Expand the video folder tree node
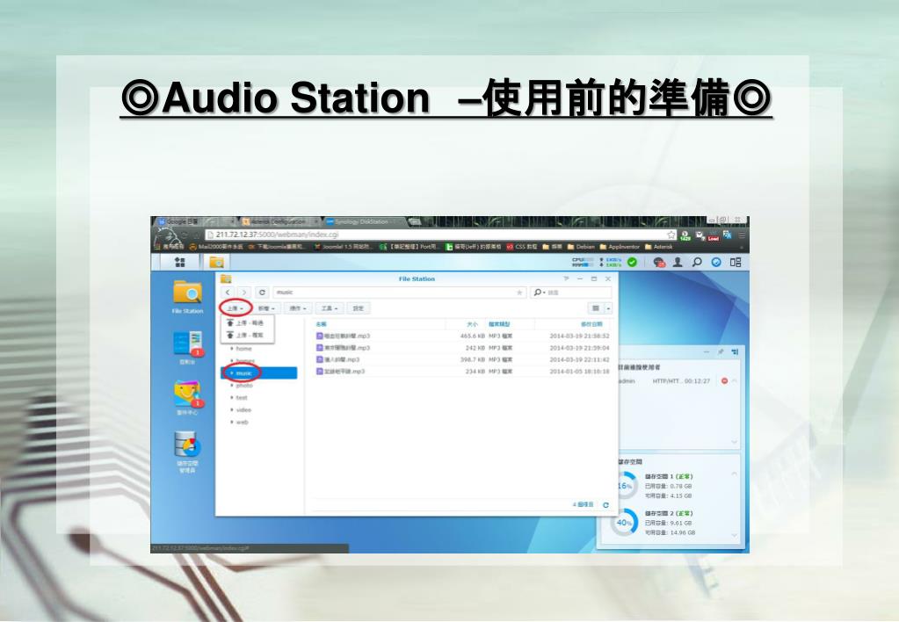Image resolution: width=899 pixels, height=622 pixels. pos(232,410)
